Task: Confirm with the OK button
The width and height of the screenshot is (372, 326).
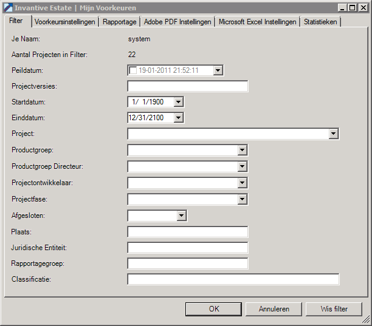Action: pos(213,309)
